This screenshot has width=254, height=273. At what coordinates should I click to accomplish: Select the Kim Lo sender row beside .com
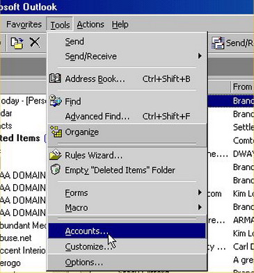click(244, 194)
